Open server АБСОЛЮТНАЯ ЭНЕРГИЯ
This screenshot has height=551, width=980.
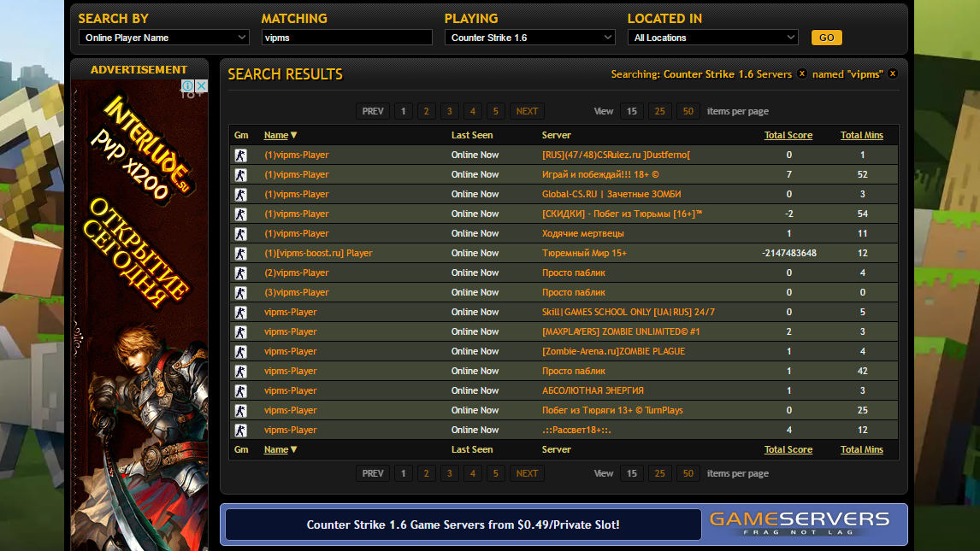point(593,390)
